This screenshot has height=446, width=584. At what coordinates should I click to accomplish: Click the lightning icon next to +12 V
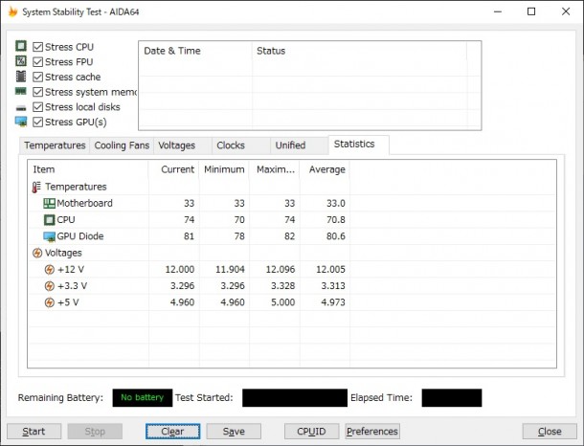49,269
